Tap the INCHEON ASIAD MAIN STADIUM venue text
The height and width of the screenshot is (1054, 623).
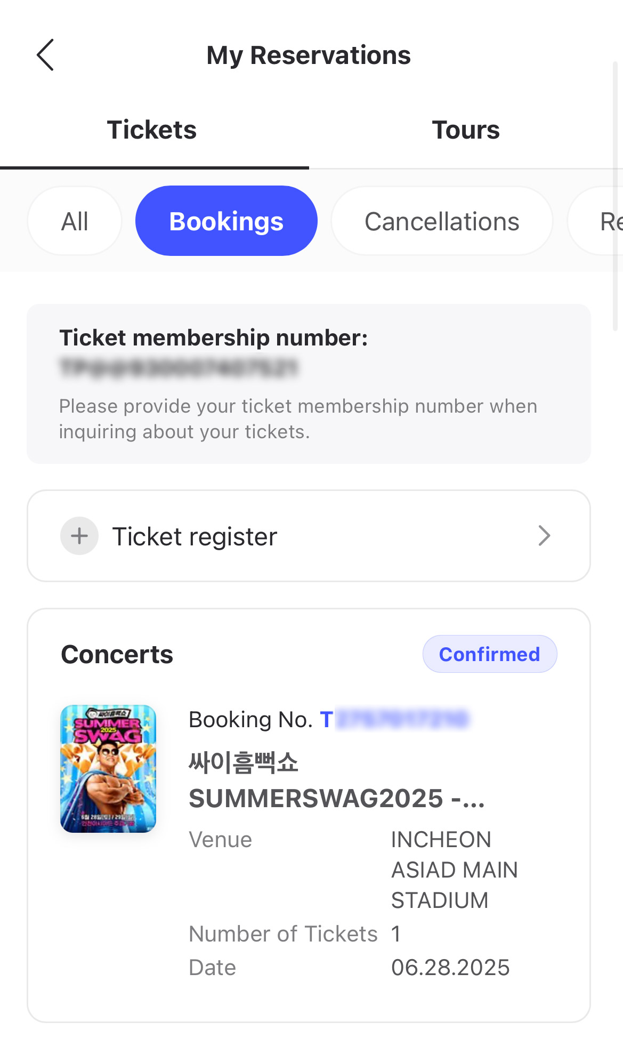coord(454,870)
